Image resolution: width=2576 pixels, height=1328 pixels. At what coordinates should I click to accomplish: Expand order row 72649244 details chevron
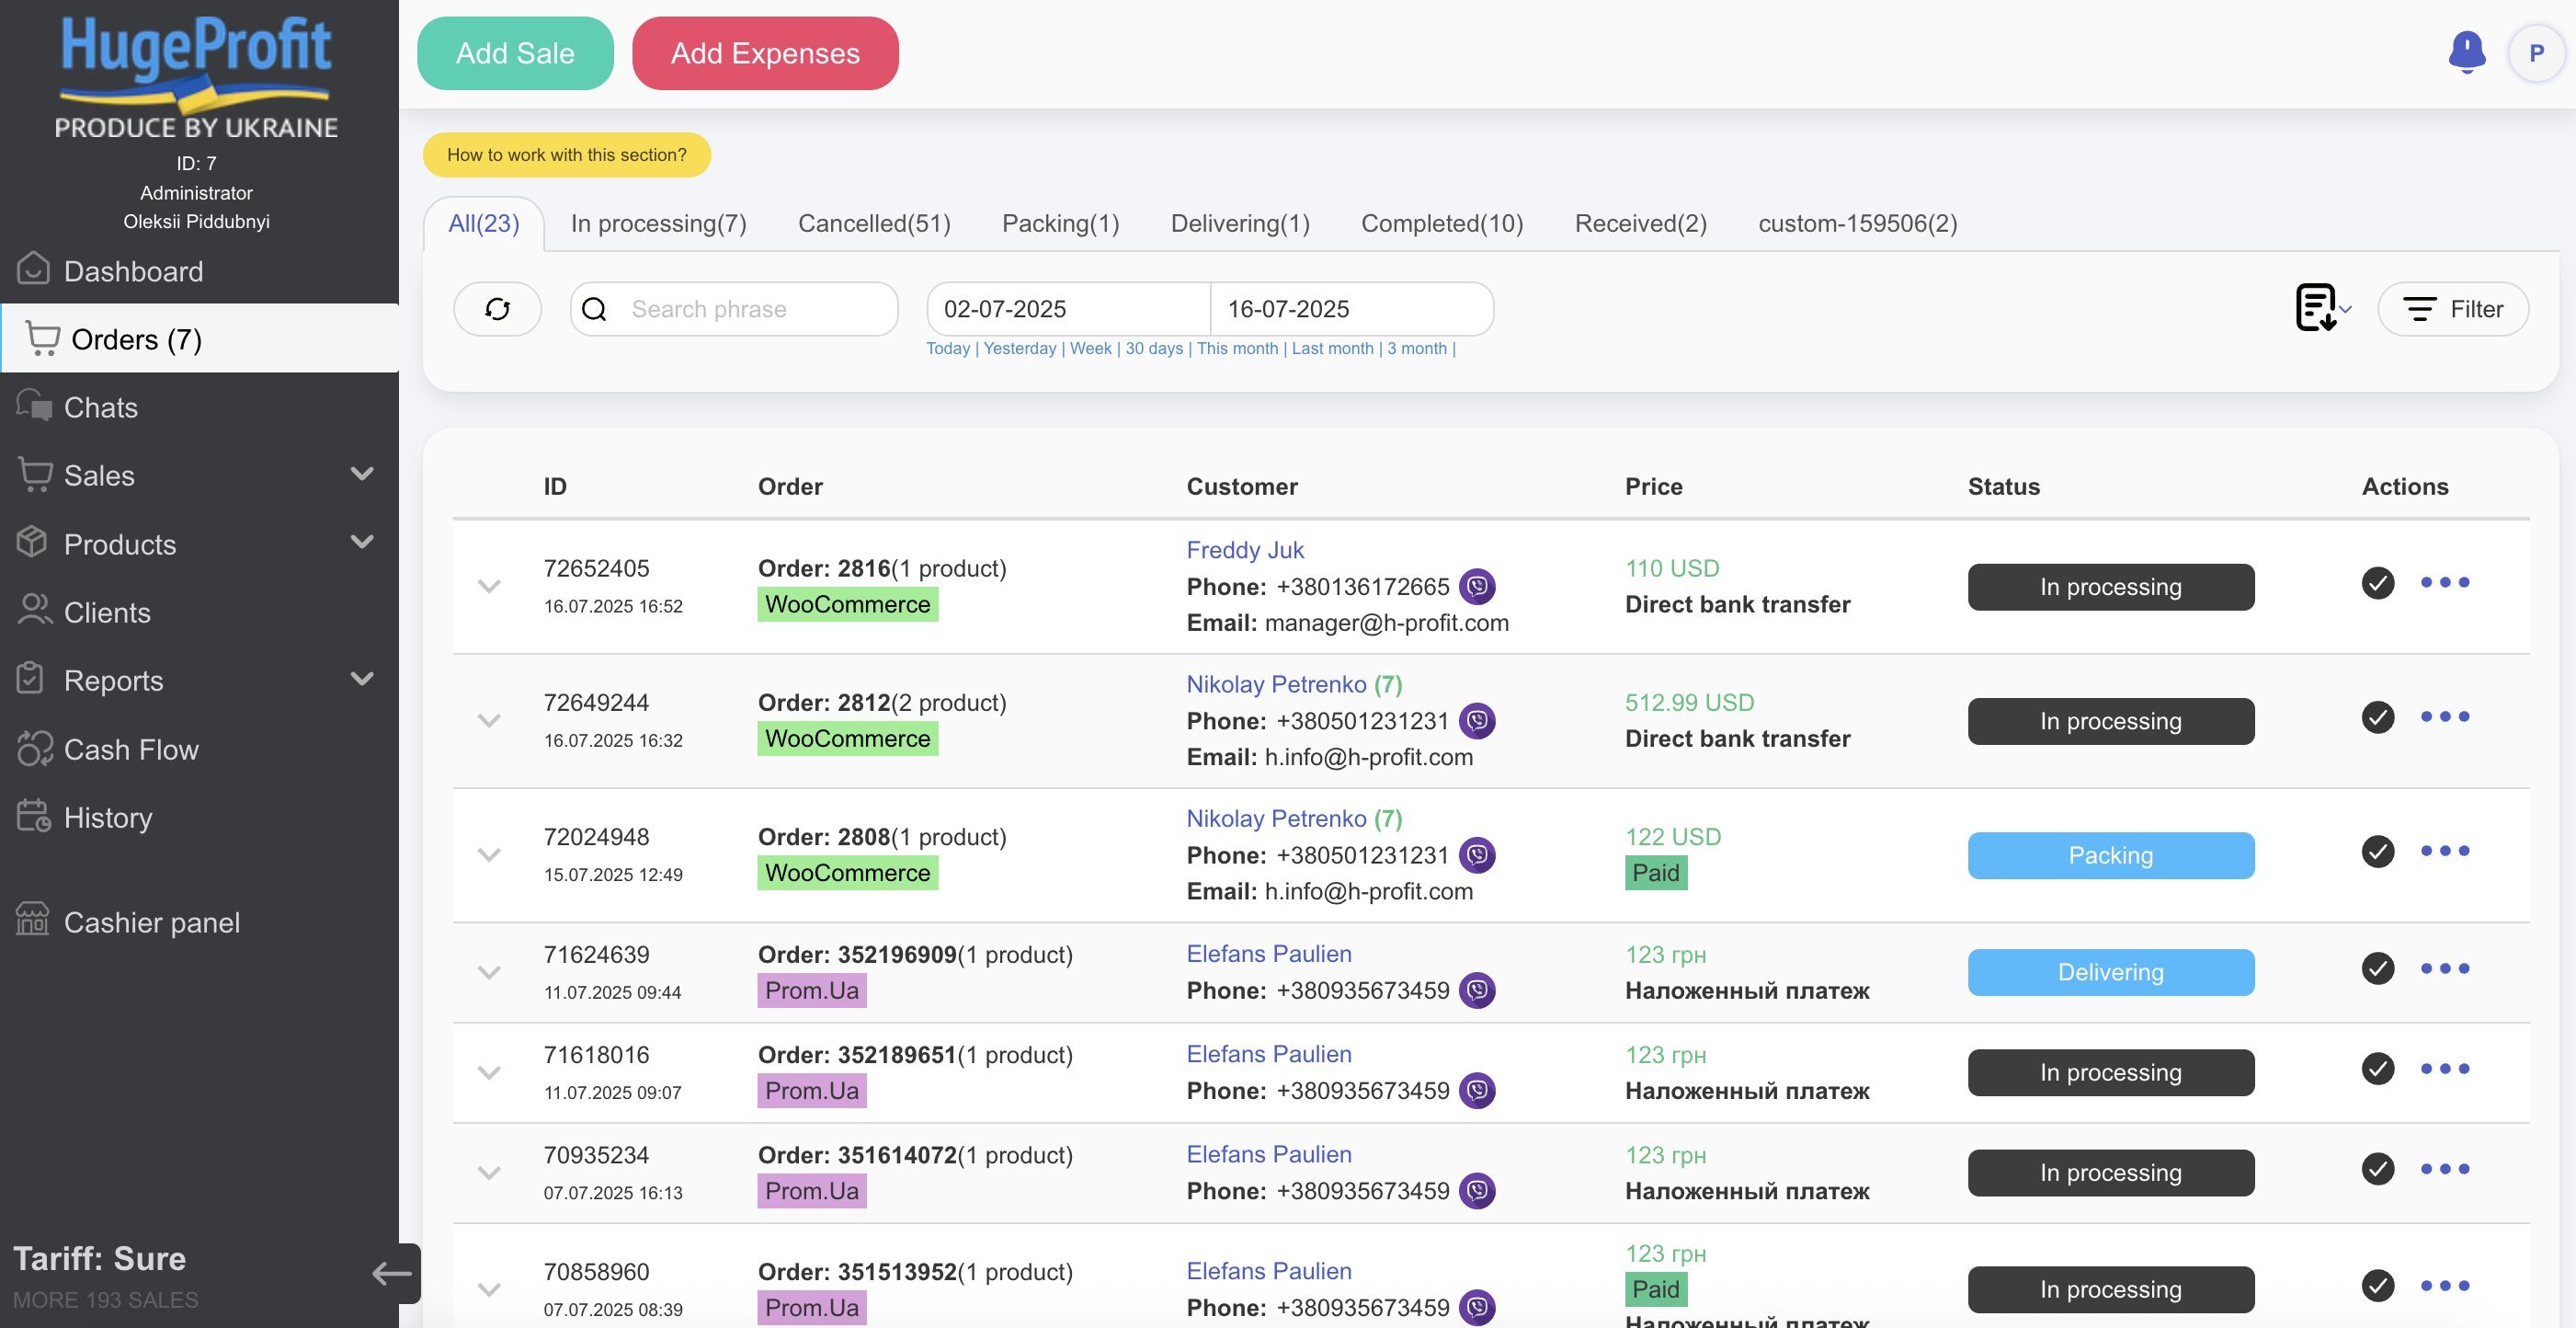(x=489, y=720)
